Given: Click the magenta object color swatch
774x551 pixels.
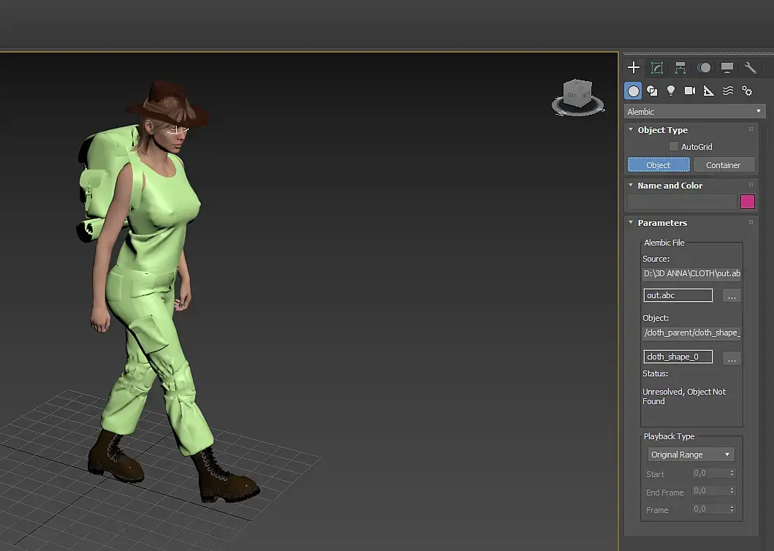Looking at the screenshot, I should click(x=748, y=202).
